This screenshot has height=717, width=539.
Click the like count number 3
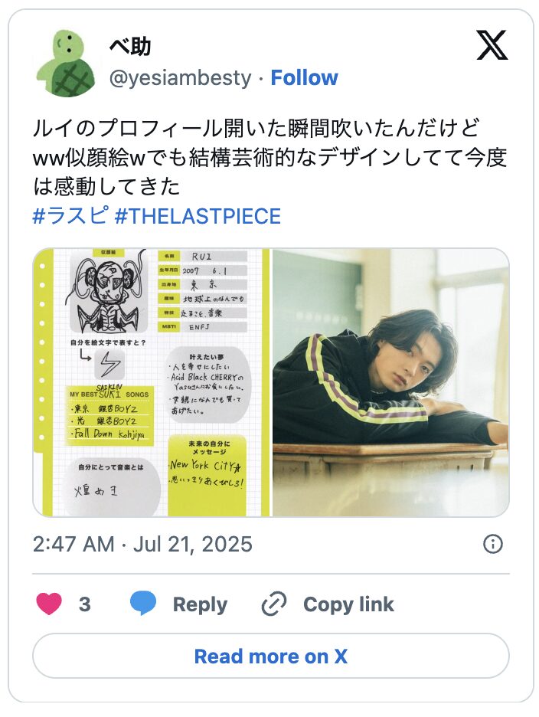84,604
